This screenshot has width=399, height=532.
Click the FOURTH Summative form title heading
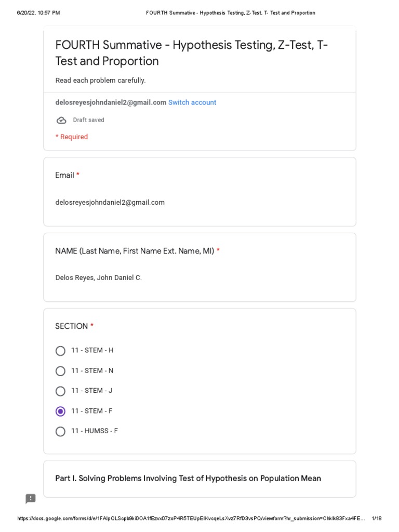[x=191, y=53]
